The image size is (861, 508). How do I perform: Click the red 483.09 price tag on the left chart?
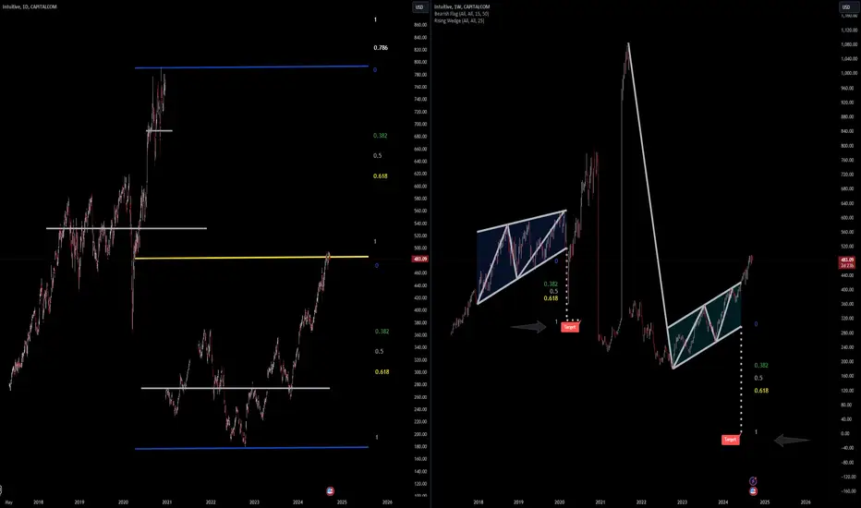point(420,259)
